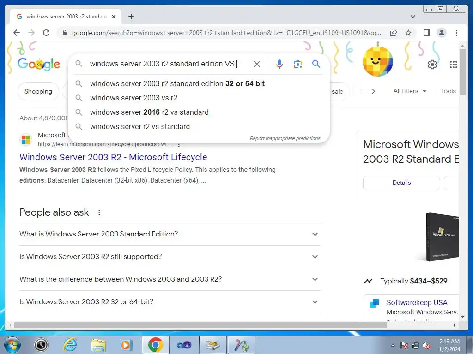The width and height of the screenshot is (473, 354).
Task: Open the network status tray icon
Action: click(415, 346)
